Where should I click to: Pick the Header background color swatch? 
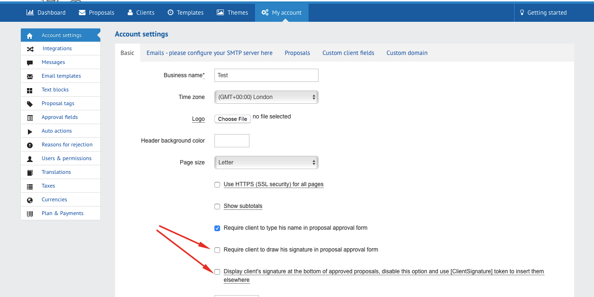pyautogui.click(x=231, y=141)
